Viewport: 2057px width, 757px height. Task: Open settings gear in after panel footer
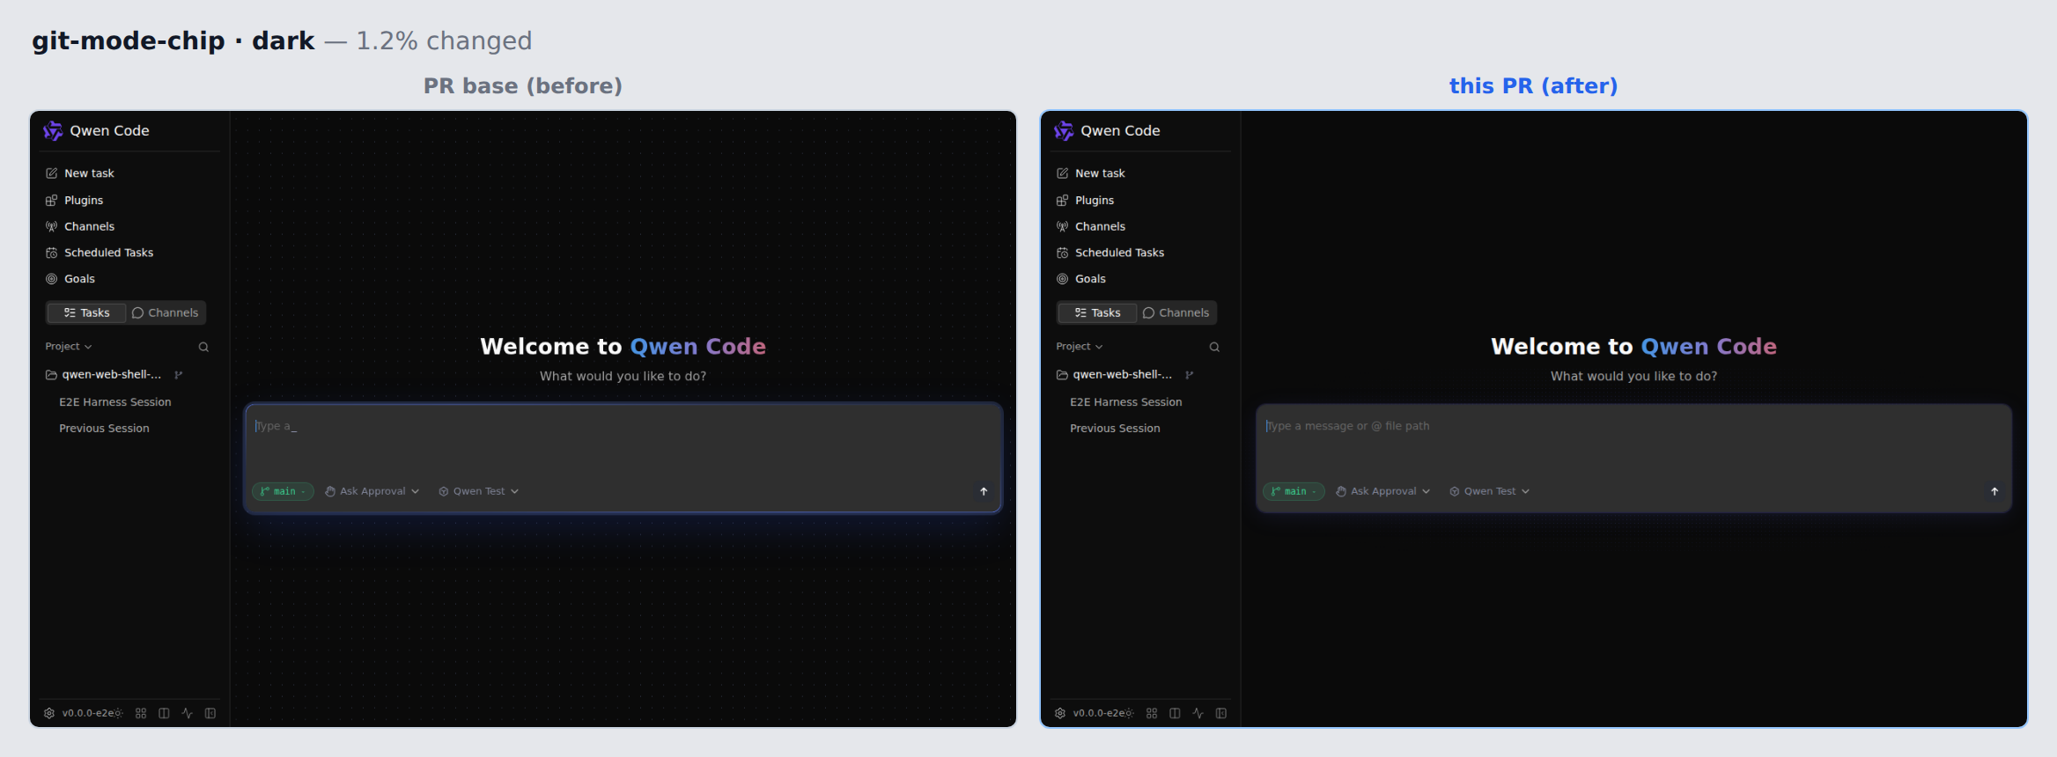[1060, 713]
